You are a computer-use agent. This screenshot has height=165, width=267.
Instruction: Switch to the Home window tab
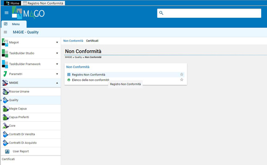[12, 3]
